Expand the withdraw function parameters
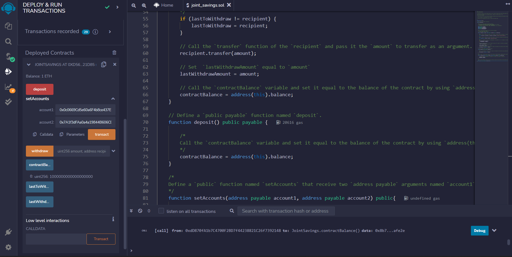 (113, 151)
